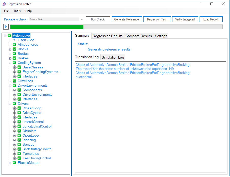
Task: Open the Settings tab
Action: point(161,36)
